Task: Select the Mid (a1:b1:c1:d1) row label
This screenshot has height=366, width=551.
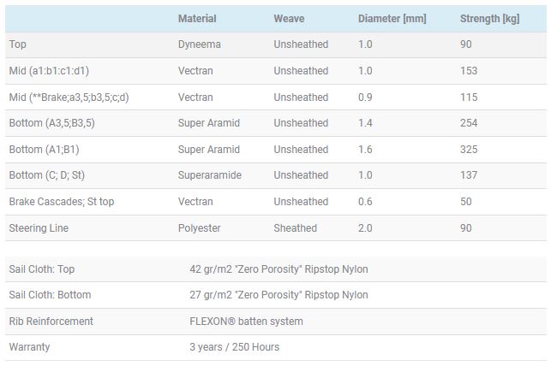Action: [x=49, y=71]
